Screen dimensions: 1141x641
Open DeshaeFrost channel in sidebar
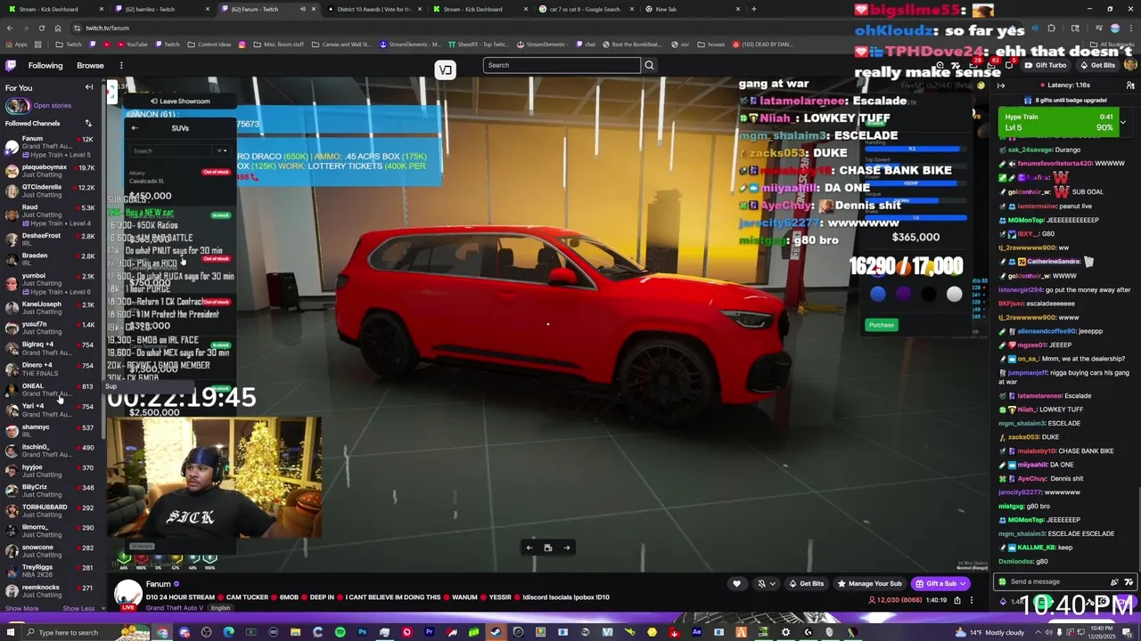[x=50, y=239]
